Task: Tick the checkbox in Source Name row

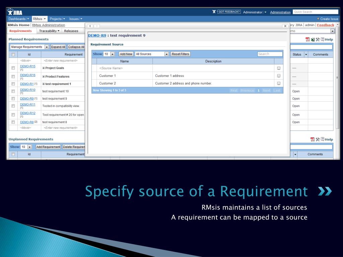Action: 279,68
